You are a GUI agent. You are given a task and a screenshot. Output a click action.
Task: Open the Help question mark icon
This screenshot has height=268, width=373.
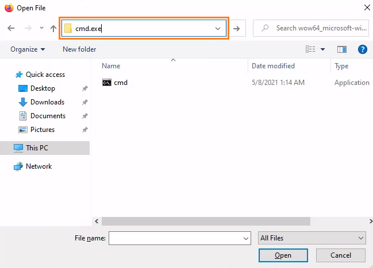click(x=362, y=49)
